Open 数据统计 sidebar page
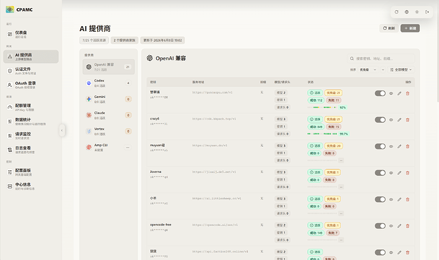Viewport: 439px width, 260px height. tap(31, 121)
